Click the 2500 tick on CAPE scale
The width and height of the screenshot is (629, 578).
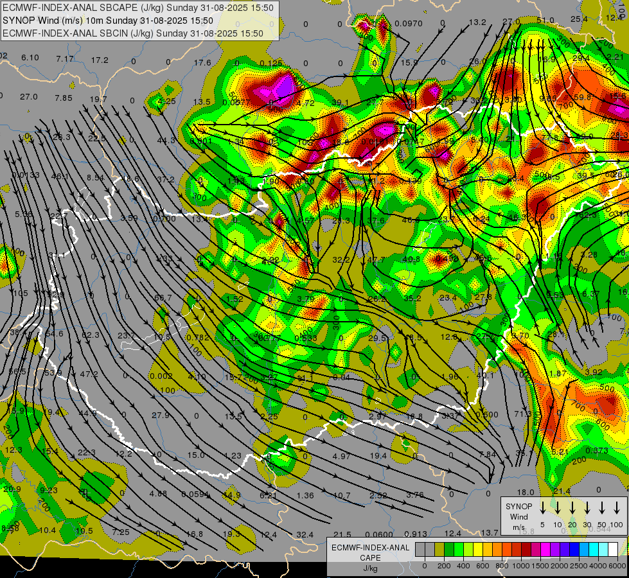tap(579, 566)
